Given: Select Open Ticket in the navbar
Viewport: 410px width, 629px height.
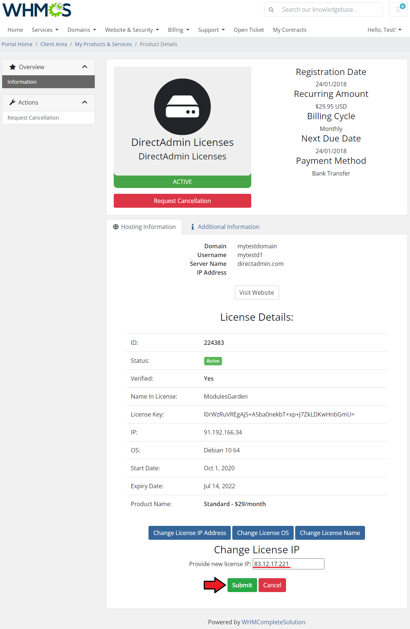Looking at the screenshot, I should [x=249, y=30].
